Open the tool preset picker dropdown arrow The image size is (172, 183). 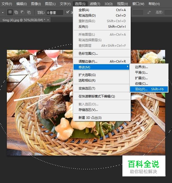tap(3, 12)
